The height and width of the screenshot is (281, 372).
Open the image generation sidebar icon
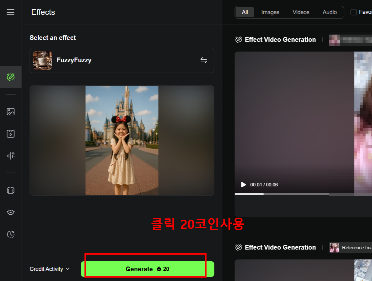(11, 112)
